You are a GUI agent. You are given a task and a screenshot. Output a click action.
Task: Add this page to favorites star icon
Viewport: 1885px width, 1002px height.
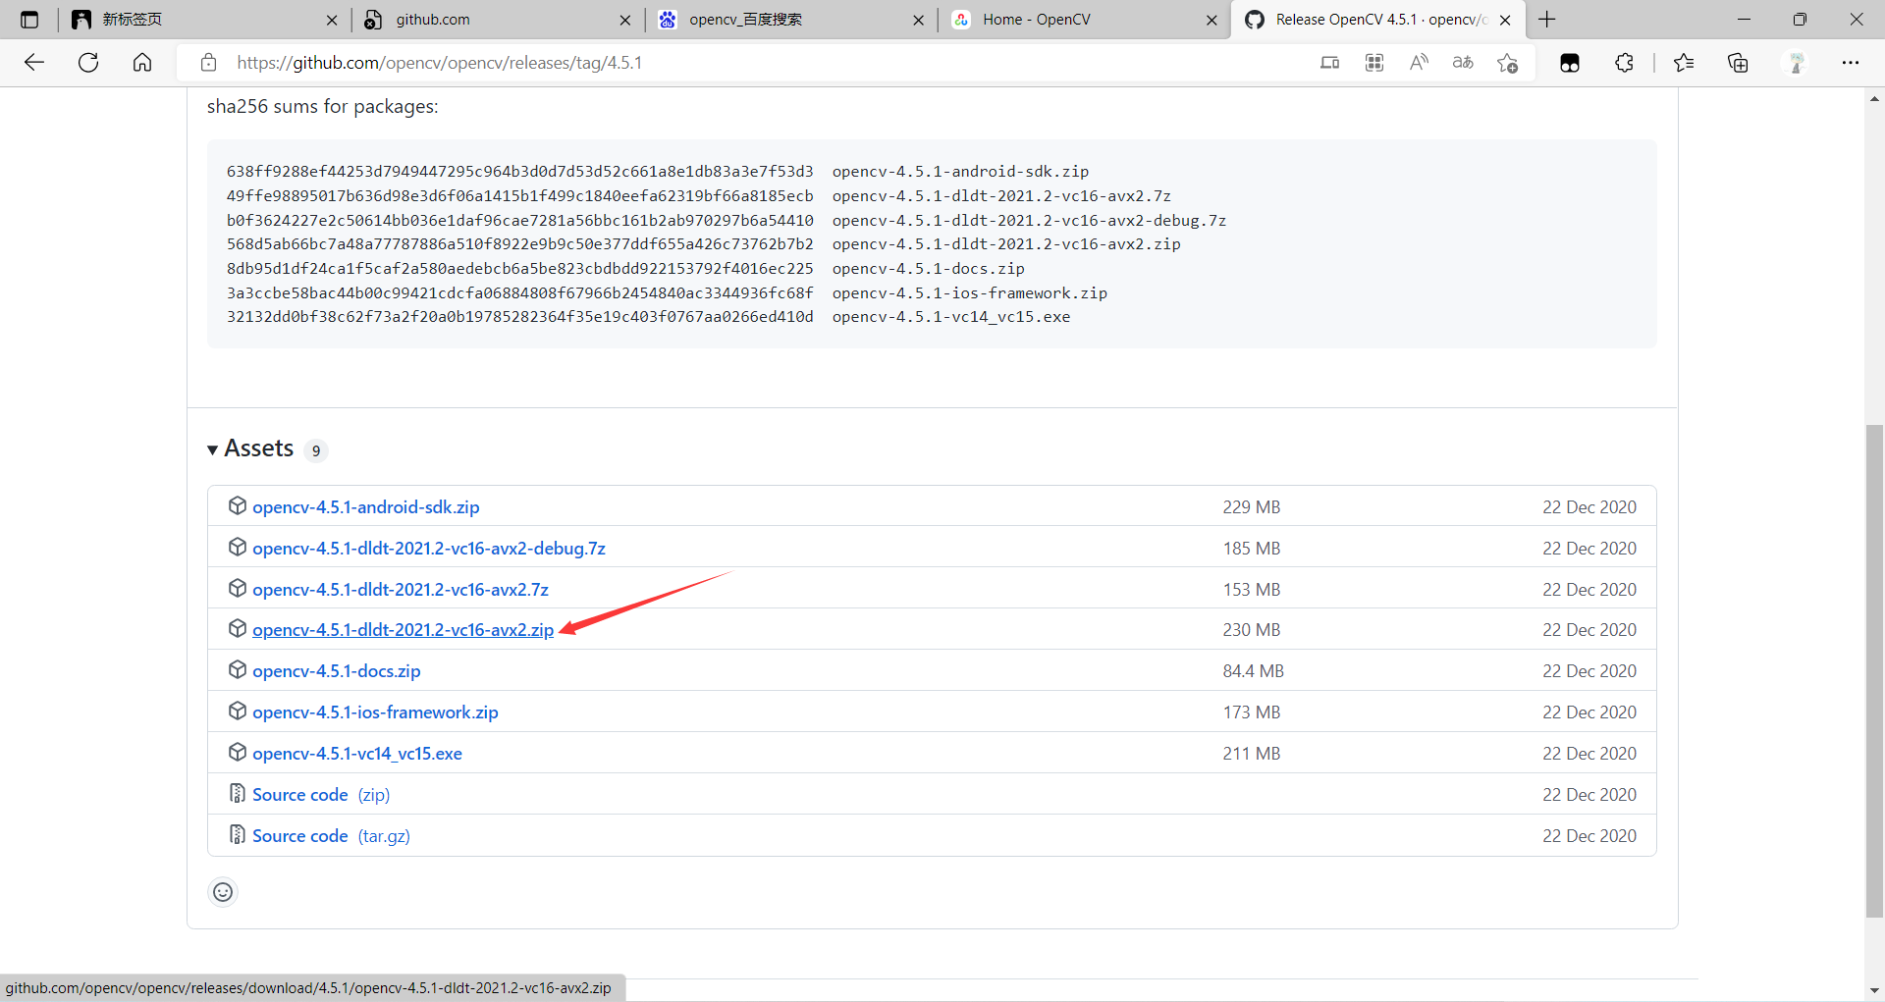[1508, 63]
